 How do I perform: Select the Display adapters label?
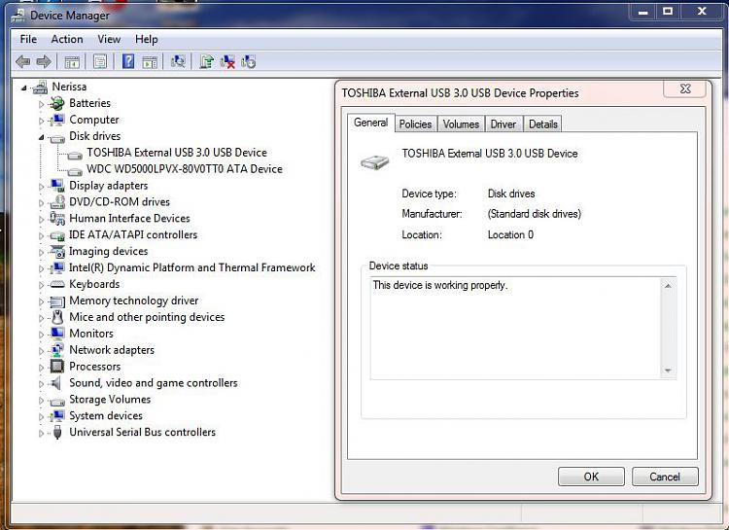tap(108, 186)
